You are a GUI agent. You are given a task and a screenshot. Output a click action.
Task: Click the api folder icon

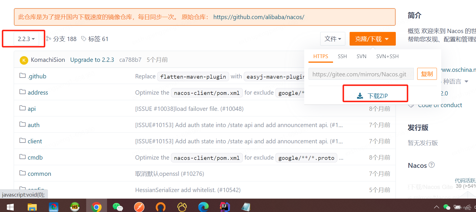point(23,108)
